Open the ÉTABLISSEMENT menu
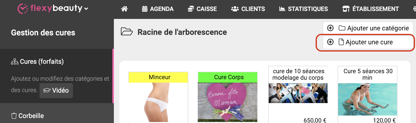 tap(371, 9)
